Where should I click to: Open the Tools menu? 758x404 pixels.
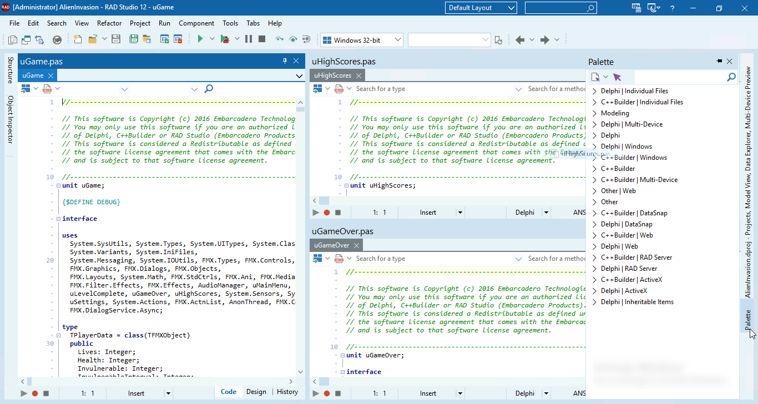tap(230, 23)
